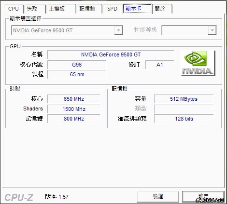
Task: Click the version label 版本 1.57
Action: tap(57, 197)
